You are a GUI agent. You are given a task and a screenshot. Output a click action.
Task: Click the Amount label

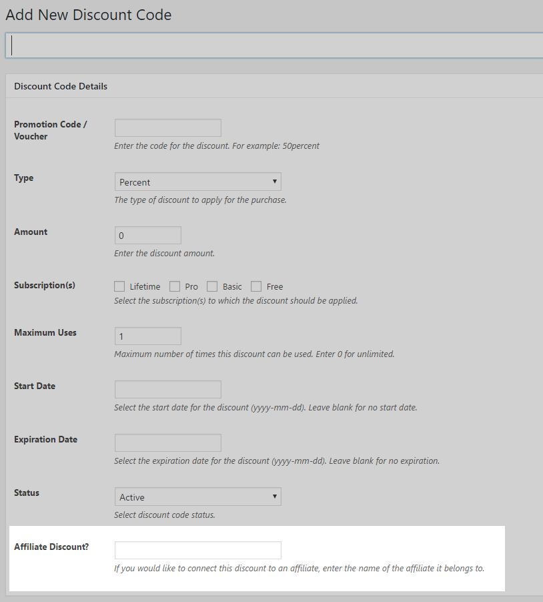31,232
